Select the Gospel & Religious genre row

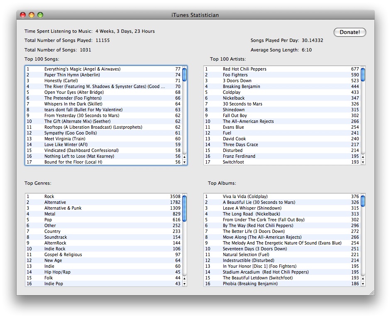[103, 254]
